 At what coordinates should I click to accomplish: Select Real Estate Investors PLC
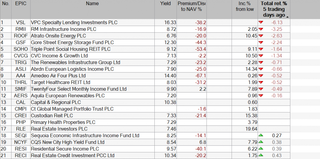tap(59, 129)
